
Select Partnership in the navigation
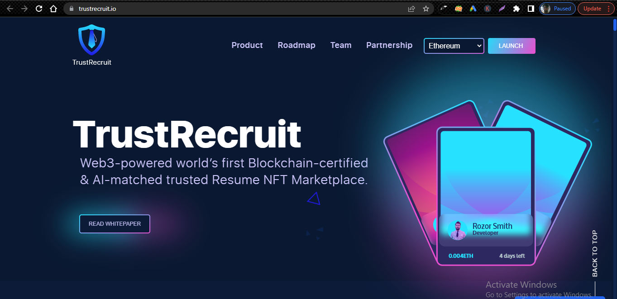point(389,45)
